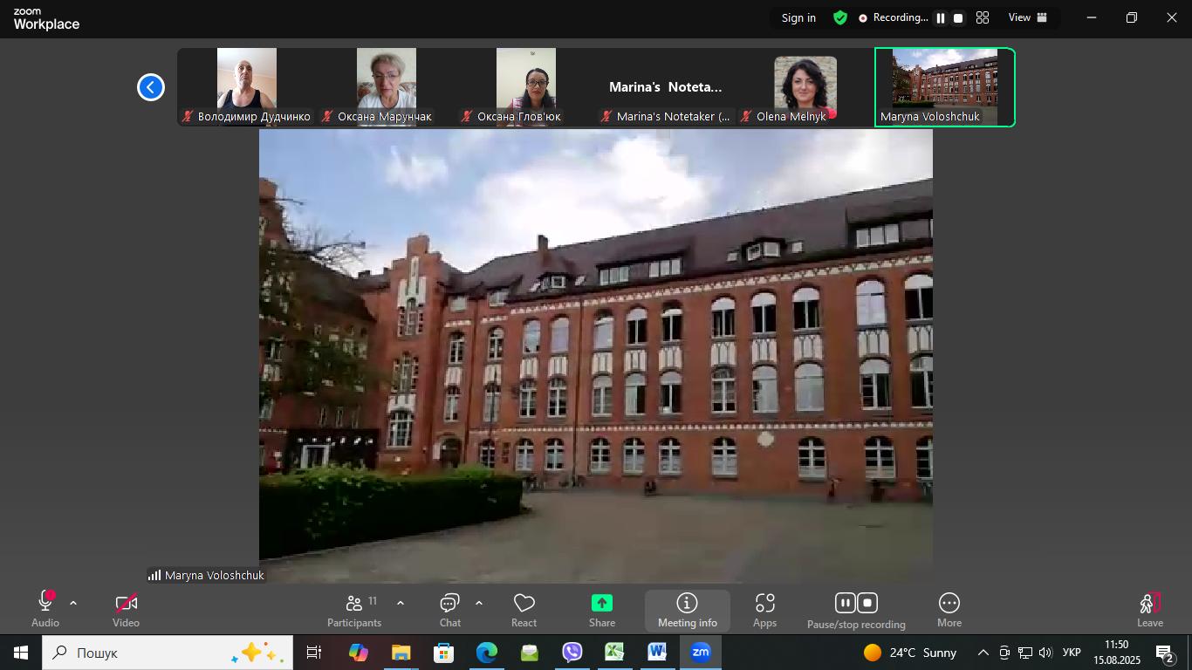
Task: Expand the Participants options arrow
Action: pos(401,603)
